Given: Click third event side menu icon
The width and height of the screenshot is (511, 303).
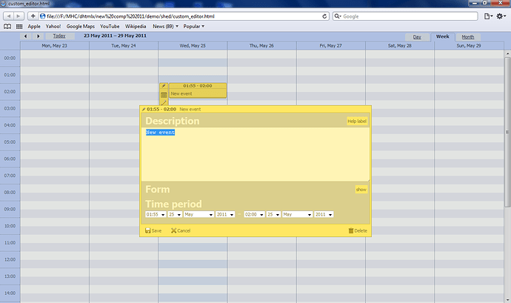Looking at the screenshot, I should click(x=164, y=103).
